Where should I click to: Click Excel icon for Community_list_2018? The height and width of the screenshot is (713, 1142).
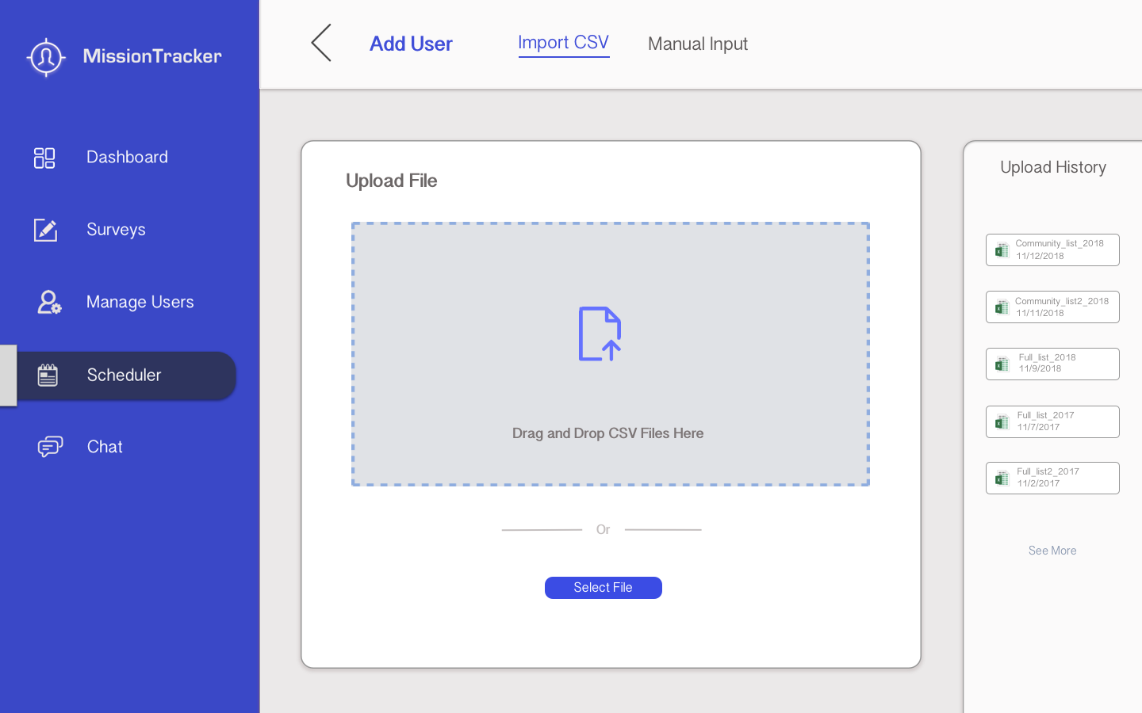pos(1002,250)
